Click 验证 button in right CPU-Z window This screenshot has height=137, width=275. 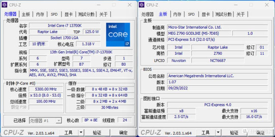pos(234,133)
